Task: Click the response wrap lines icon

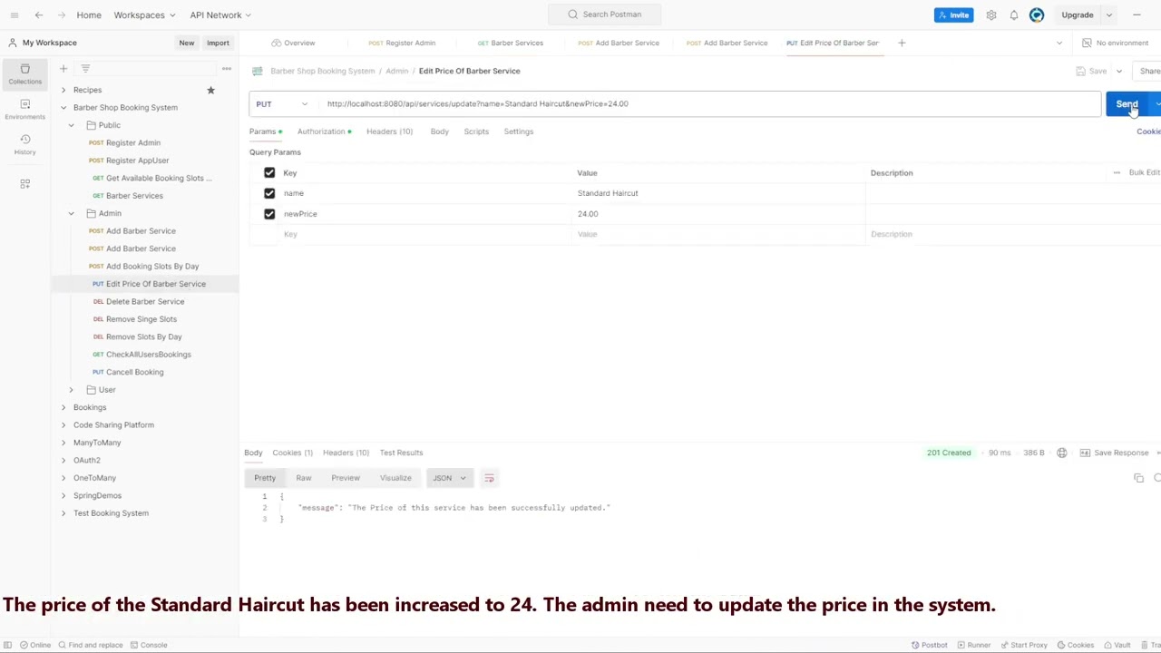Action: coord(489,478)
